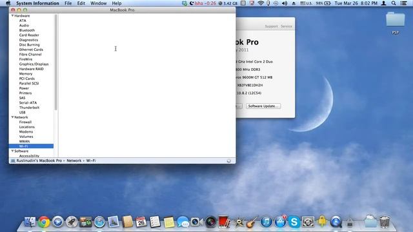Select Wi-Fi under Network
Screen dimensions: 413x232
(x=31, y=146)
